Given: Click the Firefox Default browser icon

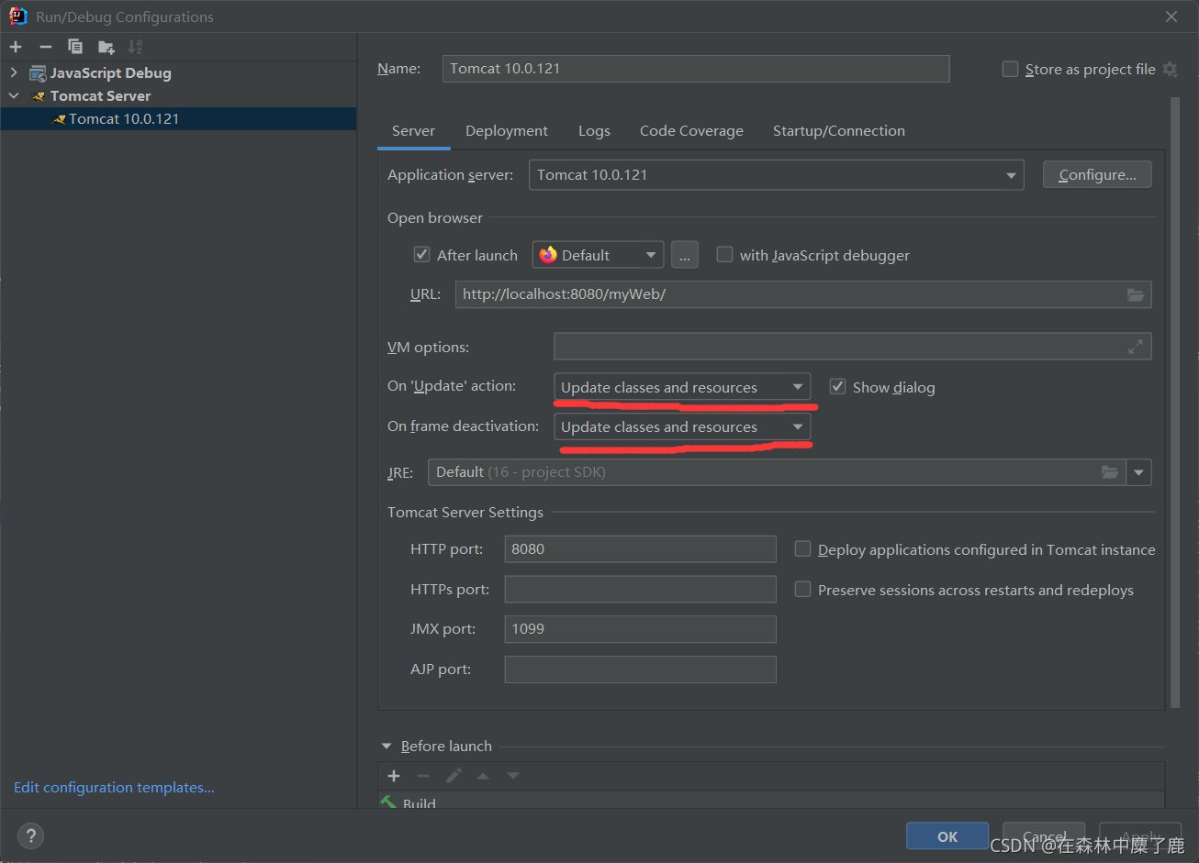Looking at the screenshot, I should [x=548, y=255].
